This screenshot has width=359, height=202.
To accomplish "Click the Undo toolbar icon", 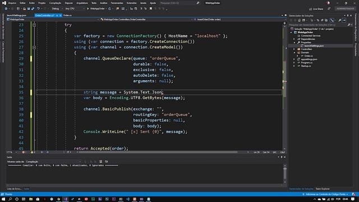I will click(x=39, y=9).
